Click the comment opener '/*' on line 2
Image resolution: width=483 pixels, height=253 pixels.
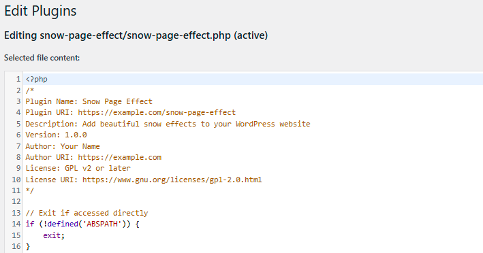tap(30, 90)
